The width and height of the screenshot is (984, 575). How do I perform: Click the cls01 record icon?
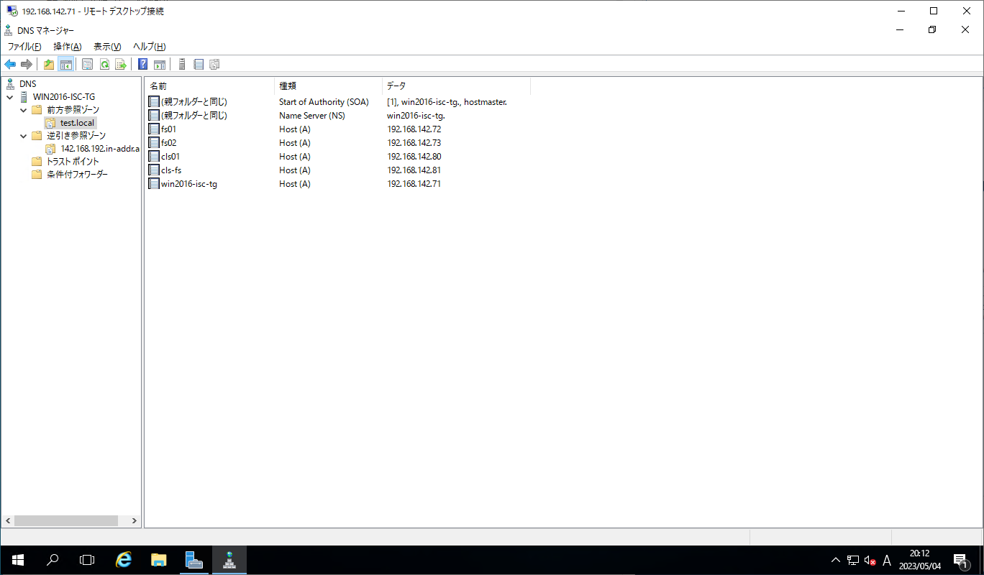[154, 157]
